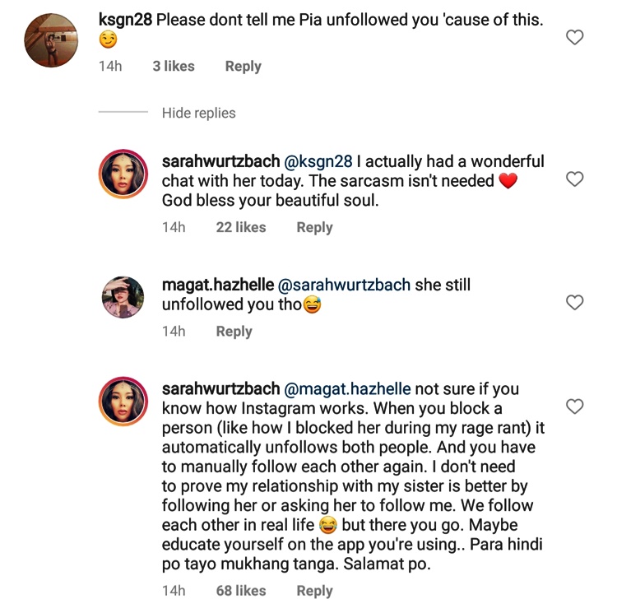Collapse the thread with Hide replies
617x613 pixels.
pos(198,113)
